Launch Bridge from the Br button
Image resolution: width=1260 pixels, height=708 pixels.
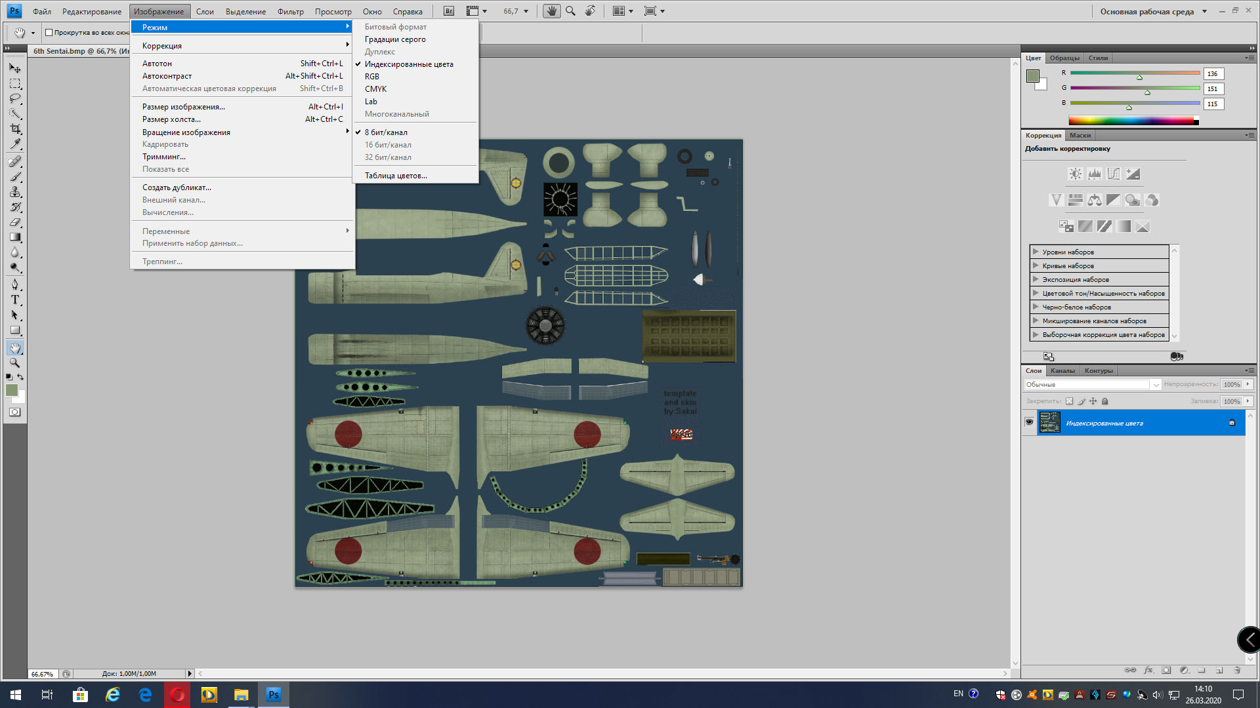(449, 11)
